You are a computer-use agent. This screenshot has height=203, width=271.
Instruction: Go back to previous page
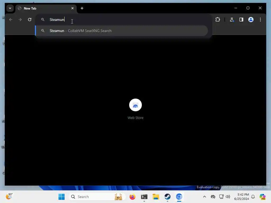coord(11,20)
